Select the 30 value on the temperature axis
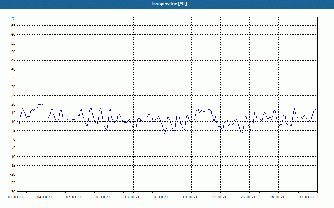Viewport: 334px width, 208px height. (13, 87)
